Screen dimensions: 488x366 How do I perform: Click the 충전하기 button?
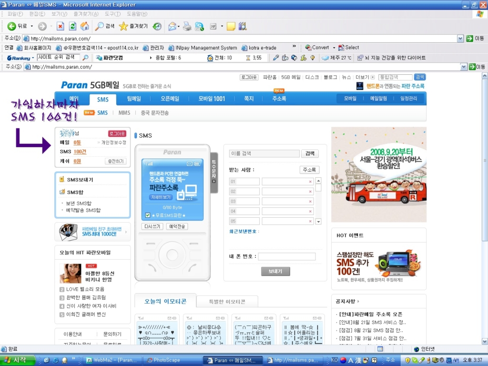pyautogui.click(x=115, y=161)
